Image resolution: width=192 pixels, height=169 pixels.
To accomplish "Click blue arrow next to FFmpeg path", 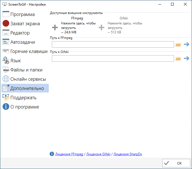I will [187, 44].
